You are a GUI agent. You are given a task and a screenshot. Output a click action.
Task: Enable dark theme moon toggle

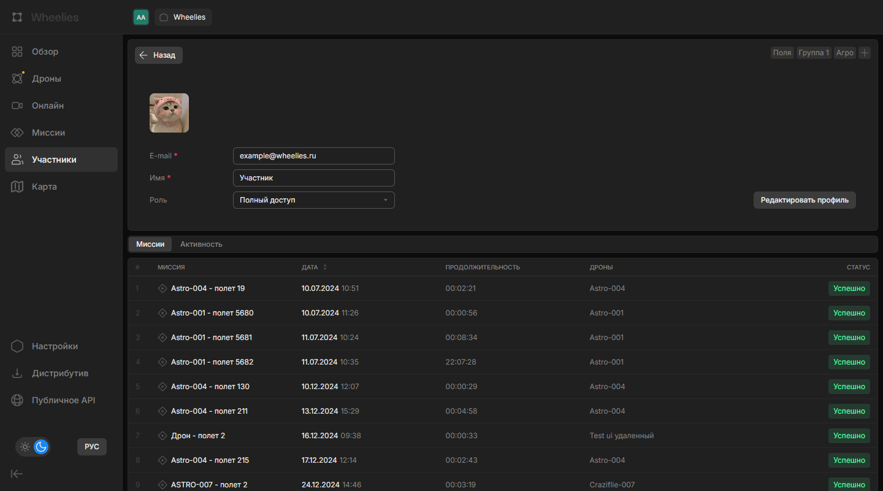click(41, 447)
